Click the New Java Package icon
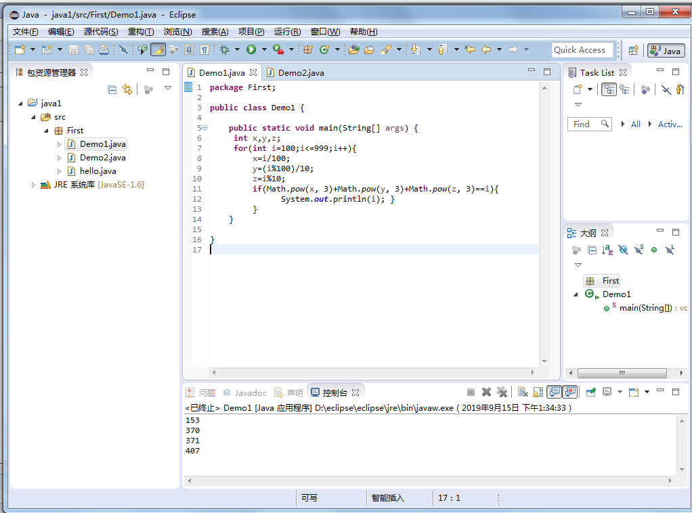Viewport: 692px width, 513px height. (308, 49)
